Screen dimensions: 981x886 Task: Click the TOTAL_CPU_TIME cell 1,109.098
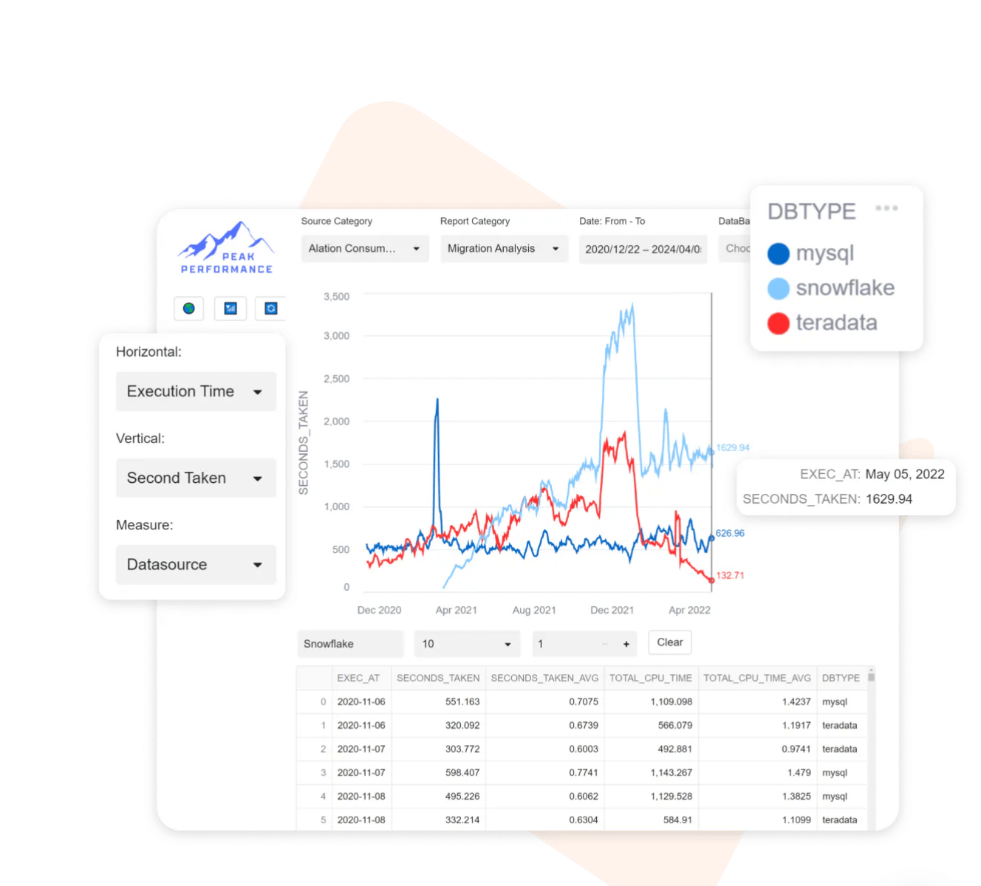click(651, 702)
